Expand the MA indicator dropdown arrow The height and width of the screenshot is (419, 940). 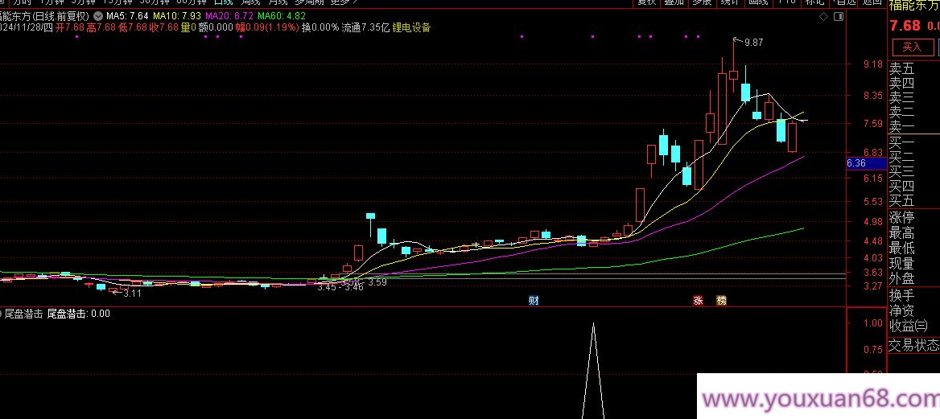98,16
